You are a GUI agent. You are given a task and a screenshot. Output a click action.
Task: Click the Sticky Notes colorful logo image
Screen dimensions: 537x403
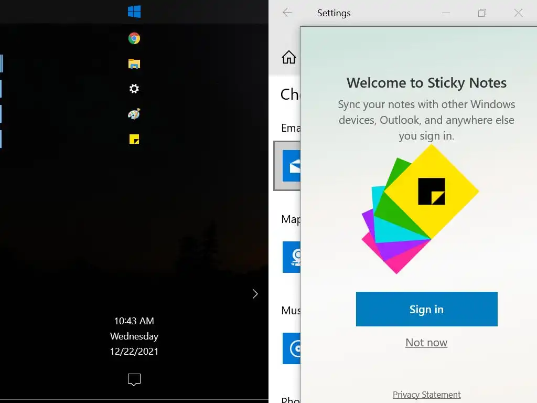420,209
